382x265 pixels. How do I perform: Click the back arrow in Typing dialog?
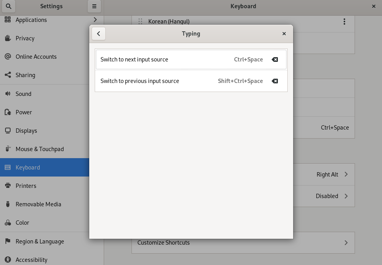pos(99,34)
